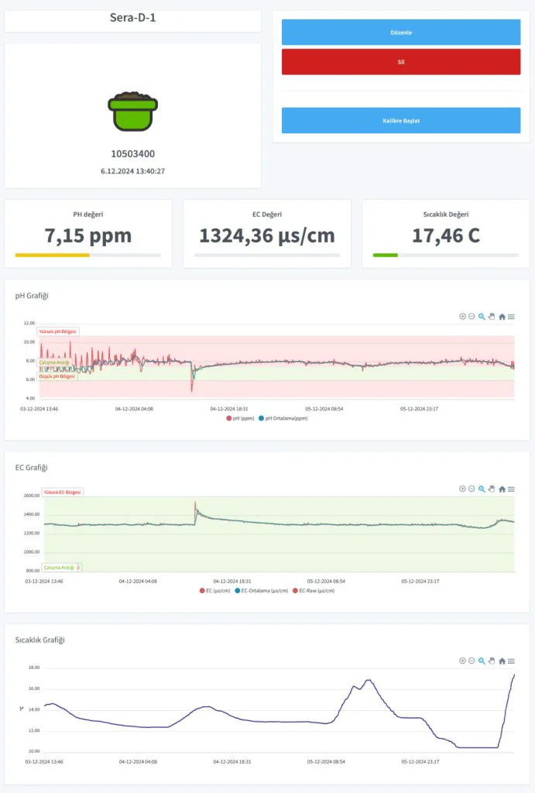Open the EC chart hamburger menu
Screen dimensions: 535x793
(x=511, y=489)
